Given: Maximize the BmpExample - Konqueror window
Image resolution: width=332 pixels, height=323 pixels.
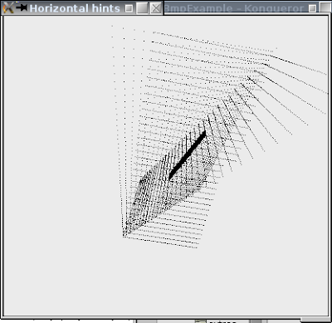Looking at the screenshot, I should (326, 8).
